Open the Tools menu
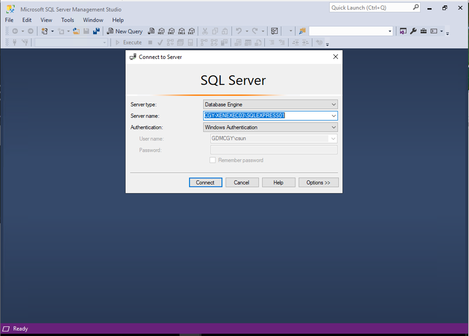Screen dimensions: 469x336 point(68,20)
